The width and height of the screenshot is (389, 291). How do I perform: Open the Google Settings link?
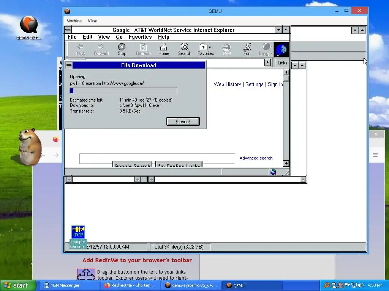(254, 84)
